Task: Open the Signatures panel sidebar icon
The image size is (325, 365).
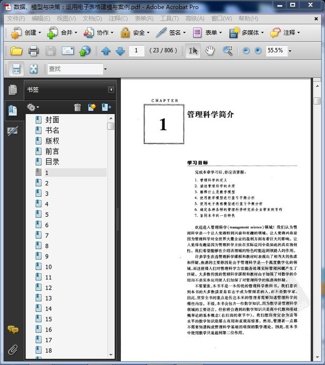Action: [x=12, y=131]
